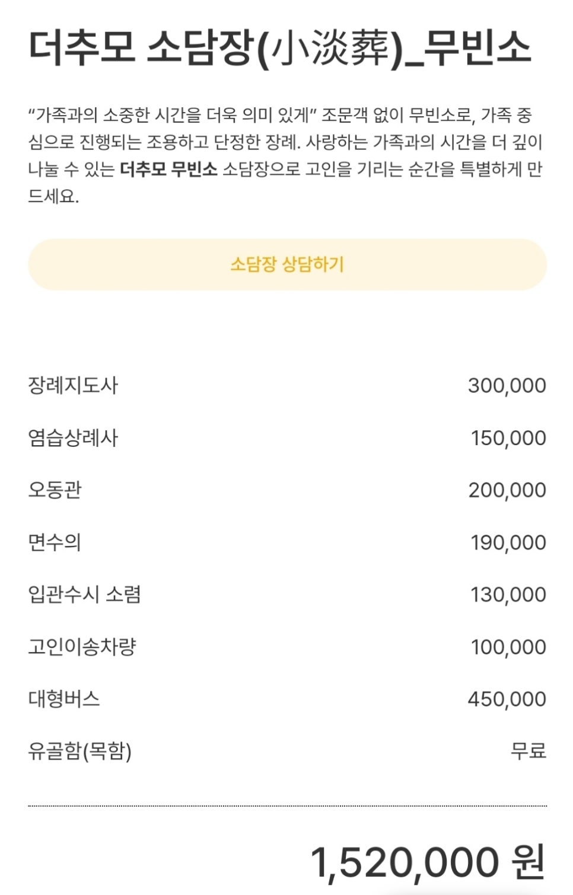Click the 무료 text for 유골함
The height and width of the screenshot is (895, 573).
click(x=529, y=751)
